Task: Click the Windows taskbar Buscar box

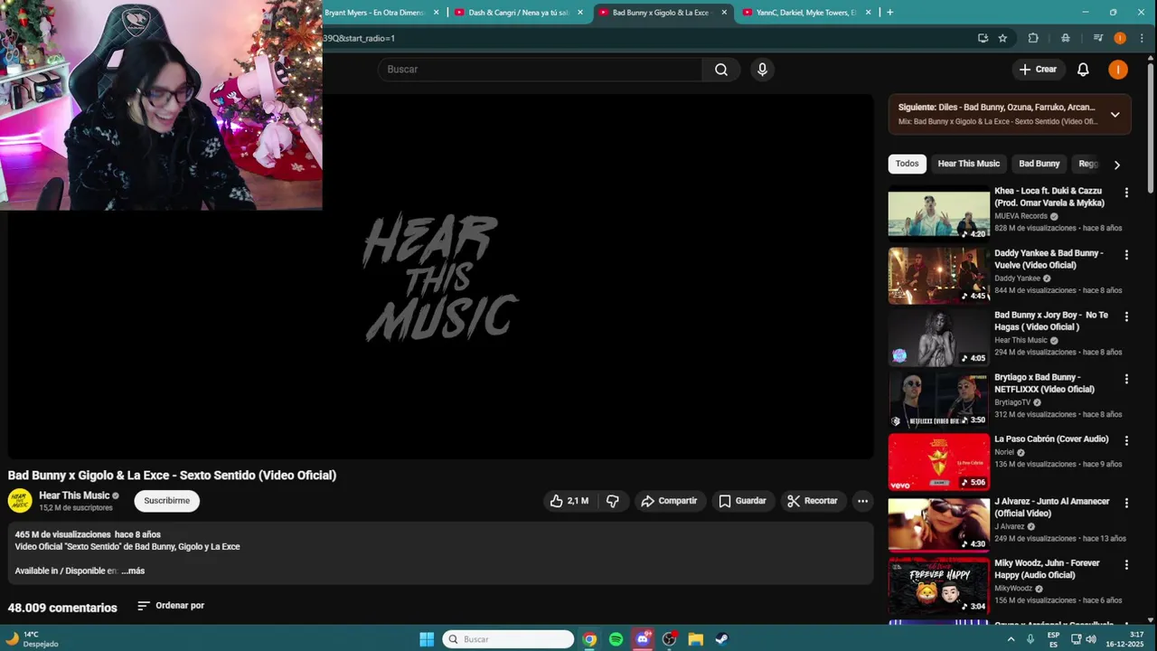Action: 508,639
